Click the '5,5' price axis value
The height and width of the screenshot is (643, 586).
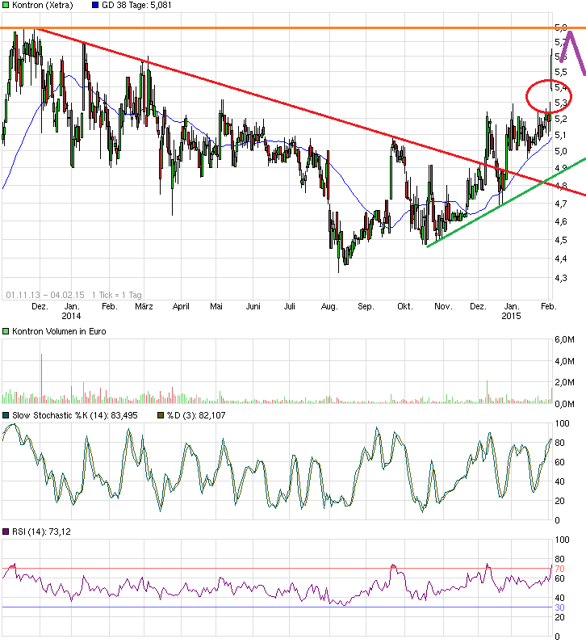(x=561, y=72)
